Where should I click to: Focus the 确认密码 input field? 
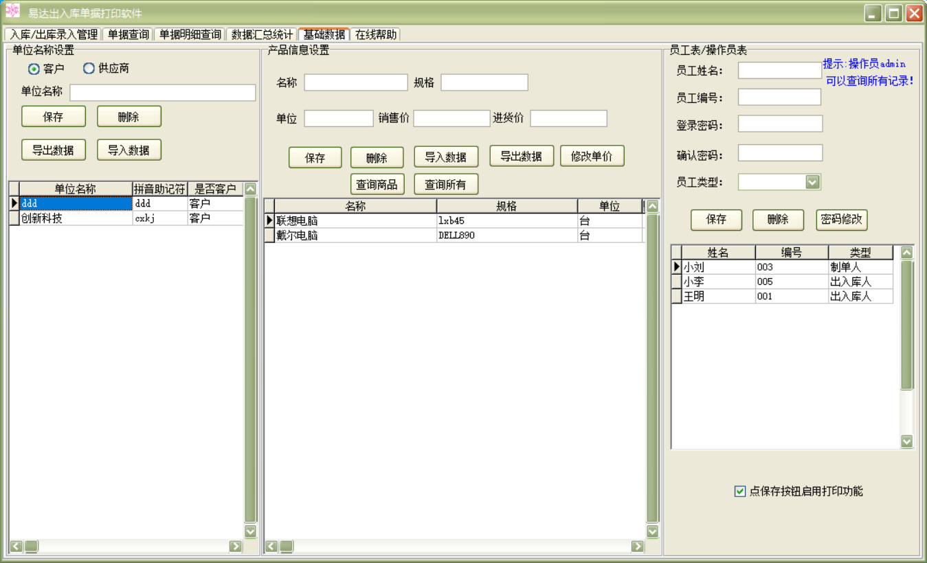click(x=781, y=152)
